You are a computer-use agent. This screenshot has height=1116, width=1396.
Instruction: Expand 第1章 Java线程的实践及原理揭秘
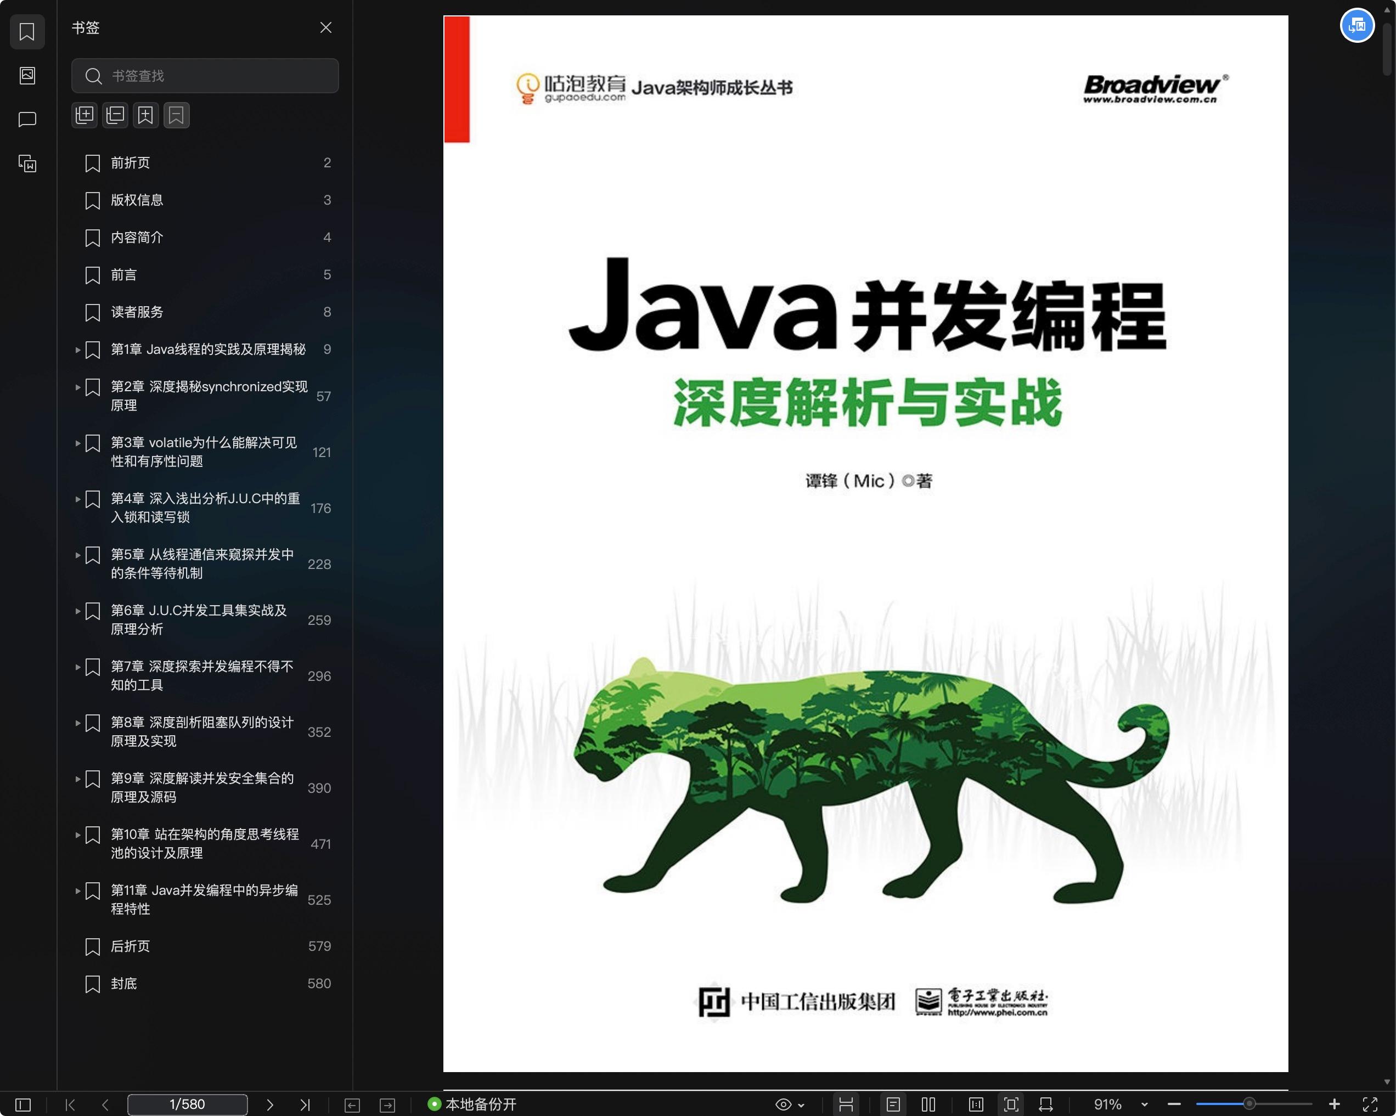click(78, 350)
